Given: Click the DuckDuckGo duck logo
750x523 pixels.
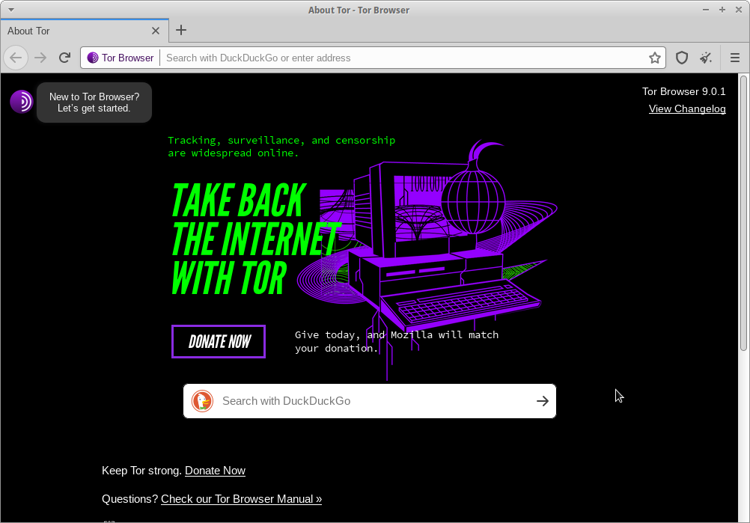Looking at the screenshot, I should pyautogui.click(x=202, y=401).
